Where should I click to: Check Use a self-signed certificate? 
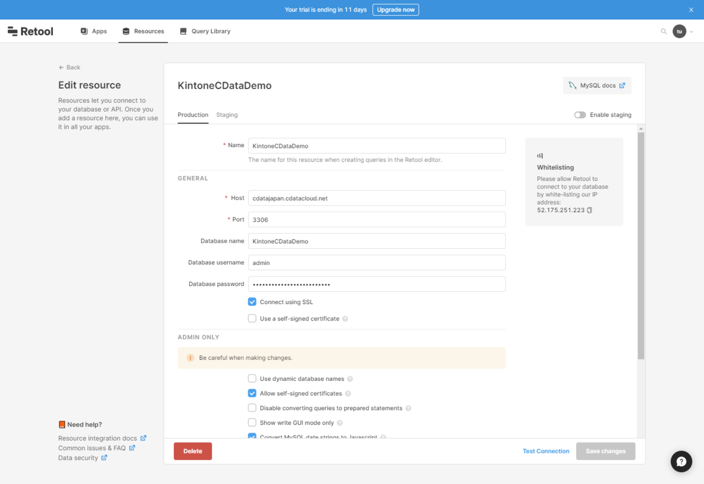pos(252,319)
